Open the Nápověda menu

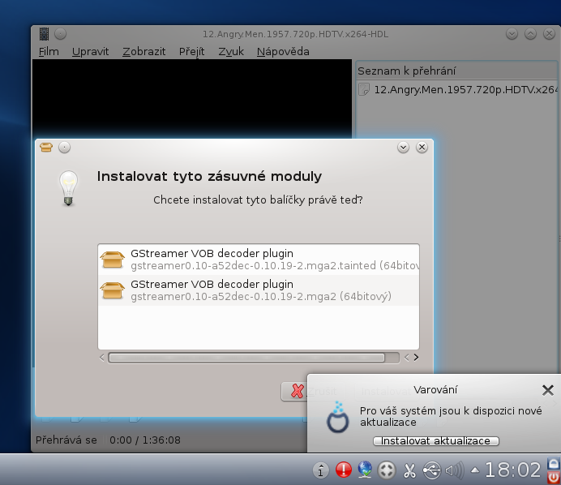(283, 51)
